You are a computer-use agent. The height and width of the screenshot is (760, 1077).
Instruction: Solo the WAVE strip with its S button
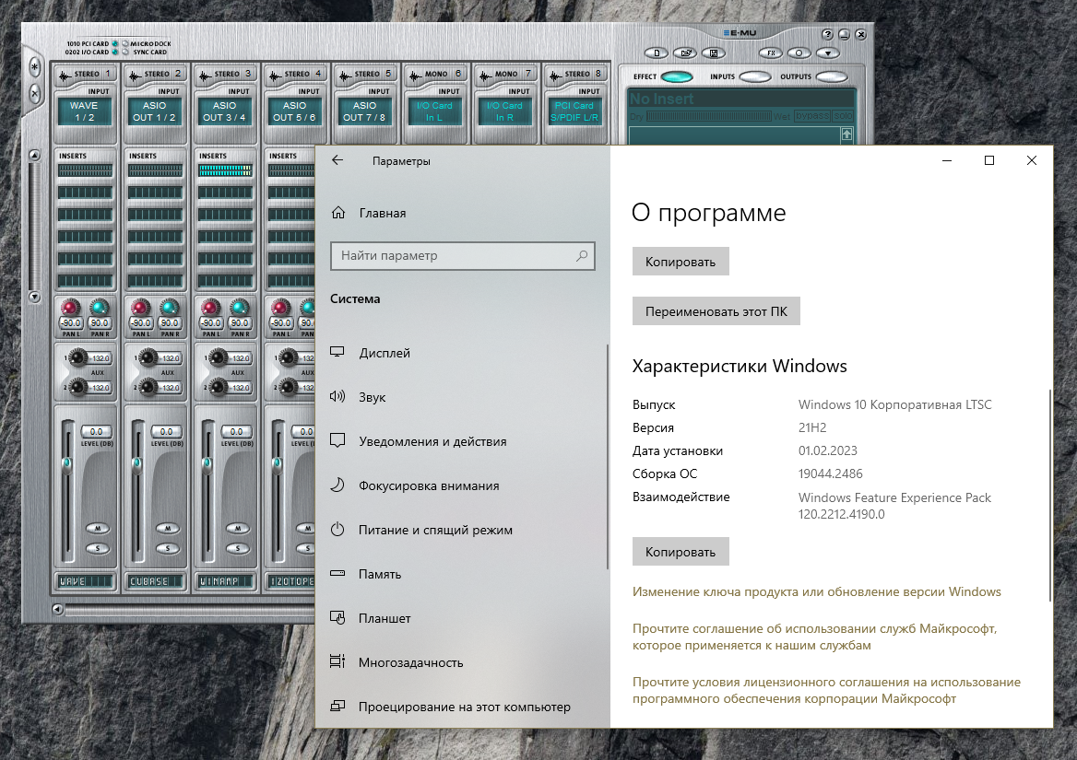pos(98,548)
